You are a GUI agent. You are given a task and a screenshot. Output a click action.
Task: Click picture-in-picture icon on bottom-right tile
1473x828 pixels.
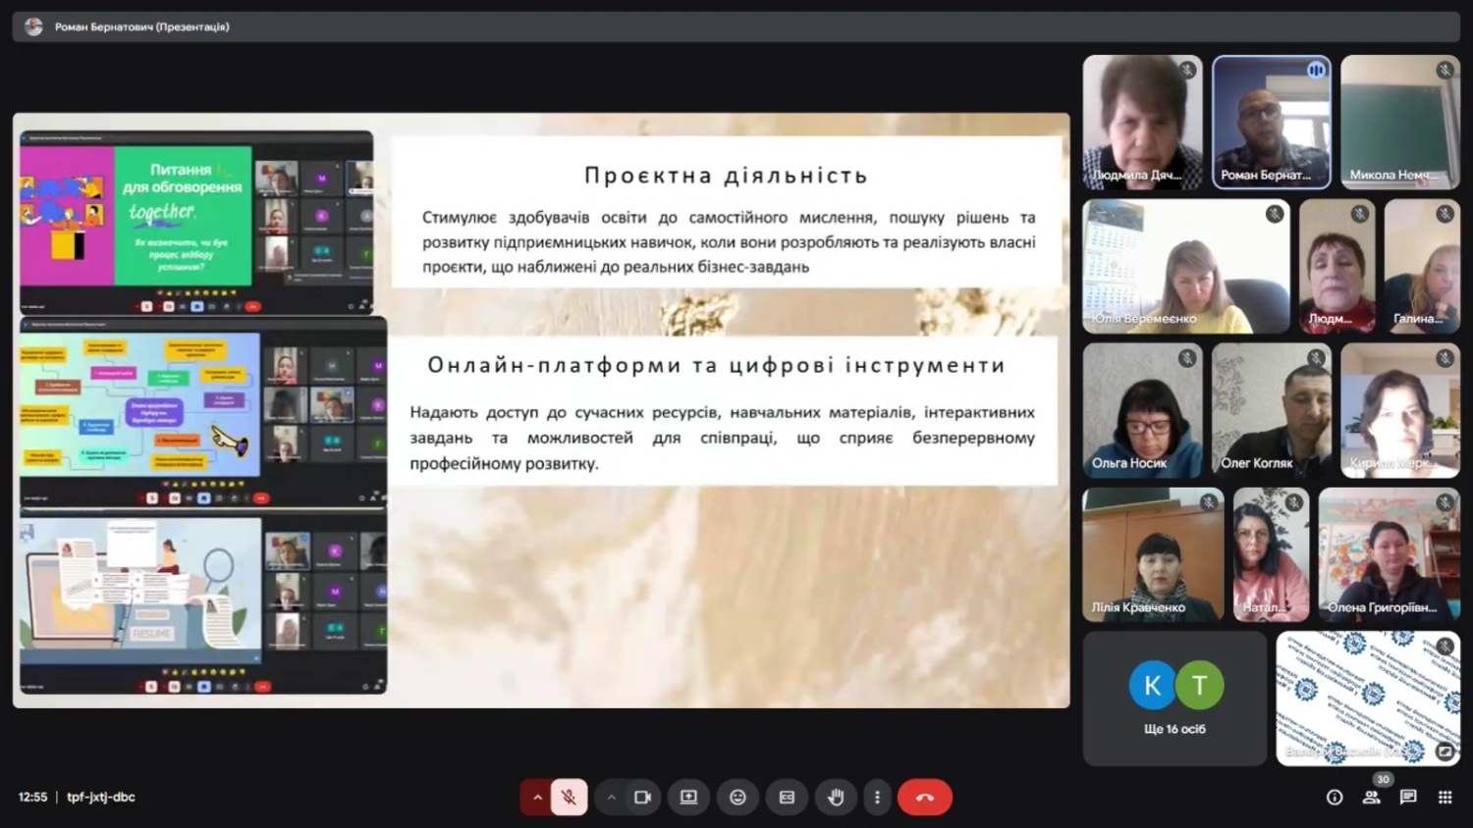coord(1445,751)
